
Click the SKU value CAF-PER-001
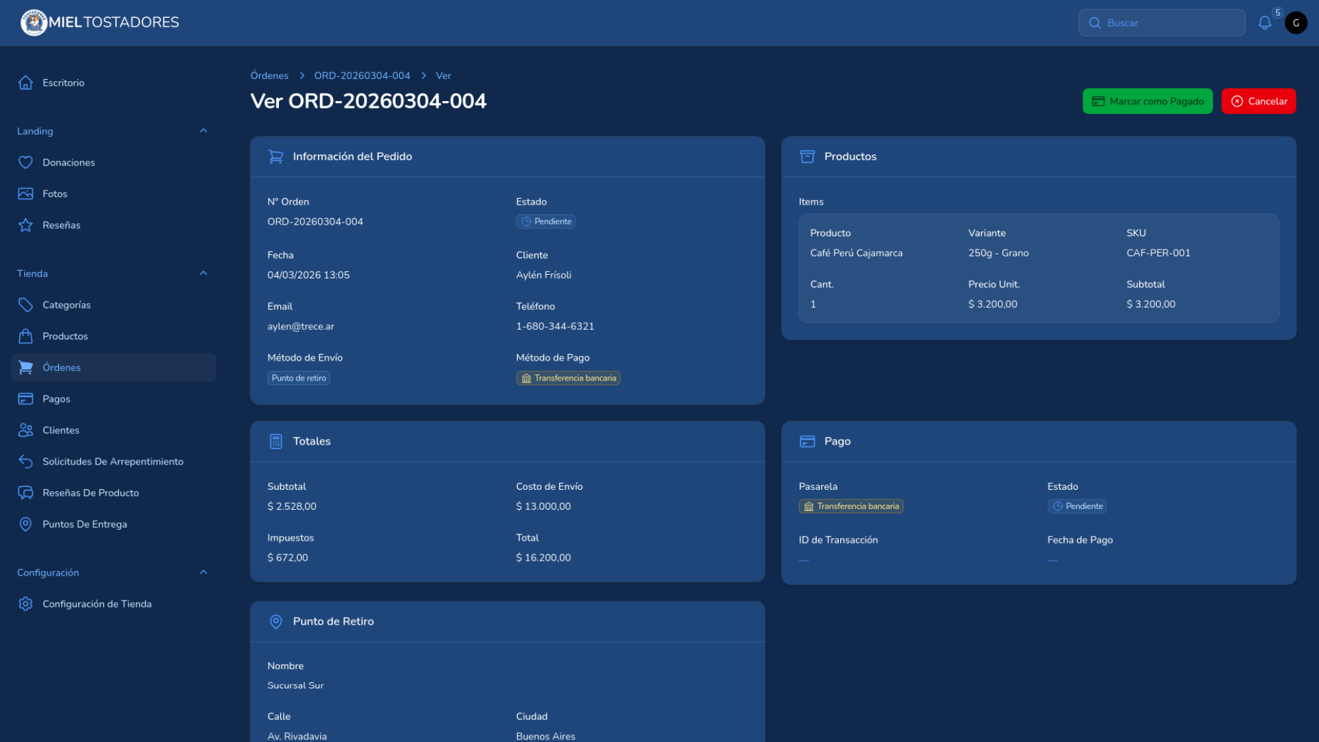point(1158,253)
